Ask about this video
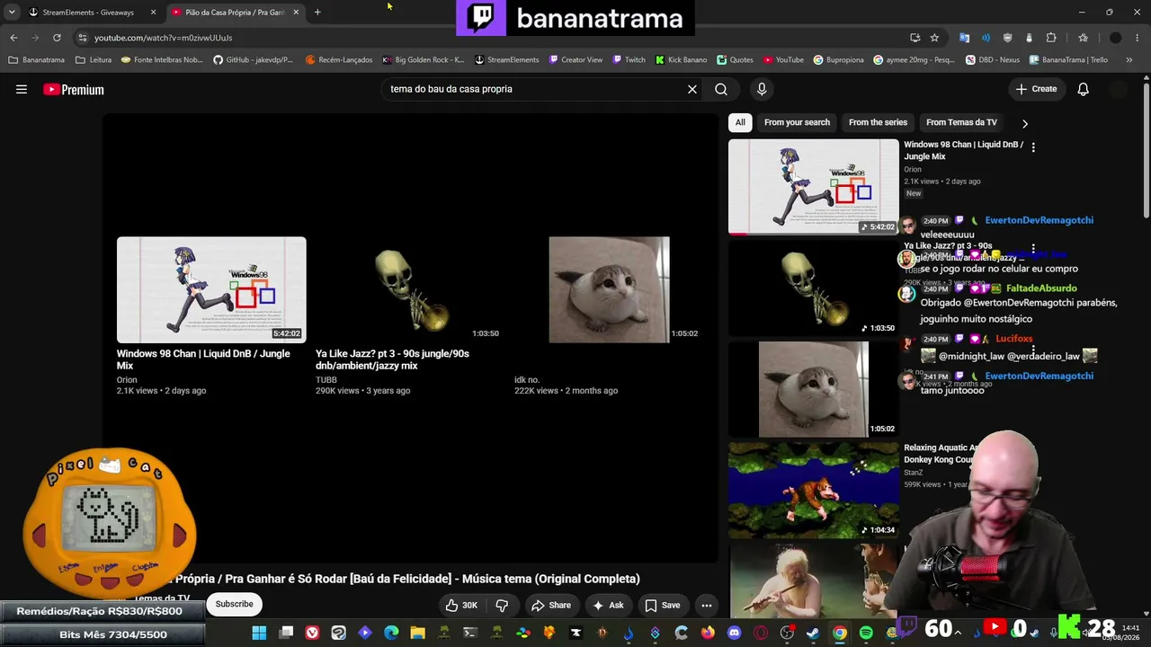This screenshot has height=647, width=1151. tap(608, 606)
